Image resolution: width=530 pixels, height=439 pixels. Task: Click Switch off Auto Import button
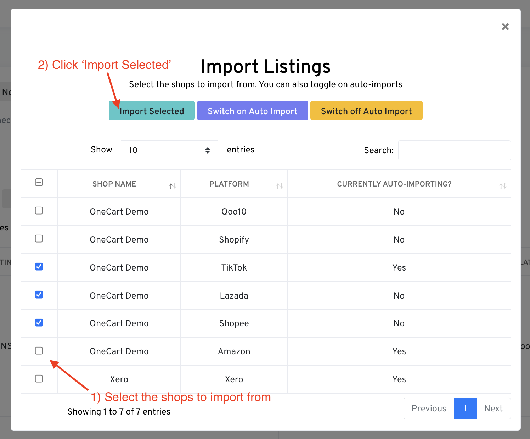point(366,111)
